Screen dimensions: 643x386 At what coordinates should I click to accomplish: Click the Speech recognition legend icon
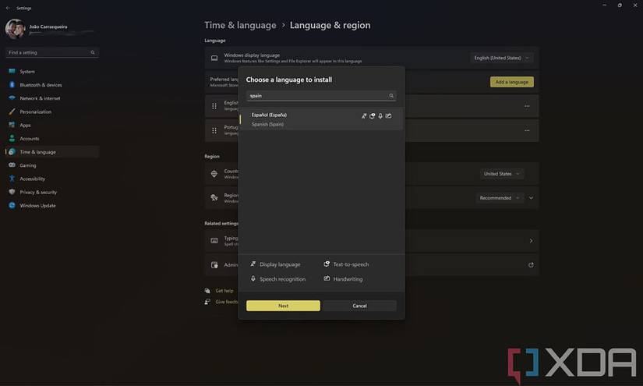[253, 278]
